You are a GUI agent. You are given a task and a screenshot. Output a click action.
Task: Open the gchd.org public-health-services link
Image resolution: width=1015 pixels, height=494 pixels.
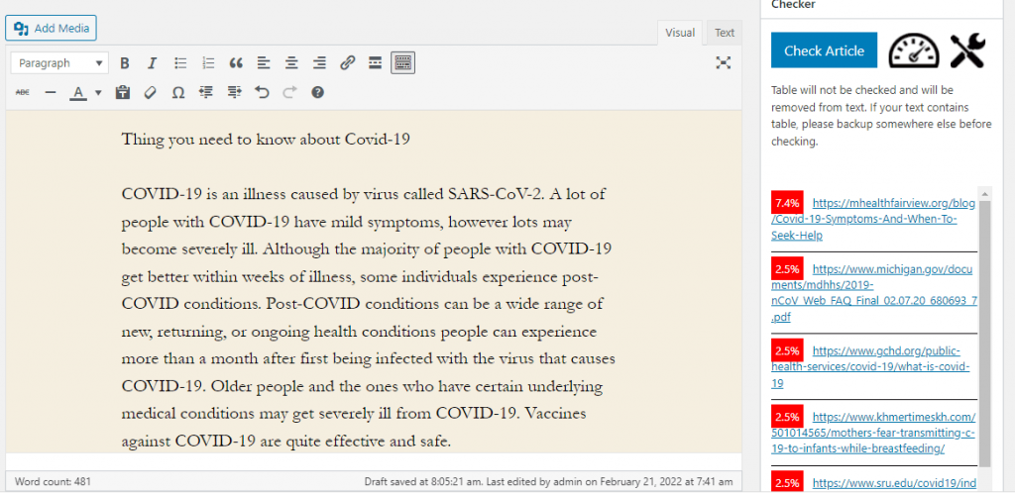[x=870, y=366]
